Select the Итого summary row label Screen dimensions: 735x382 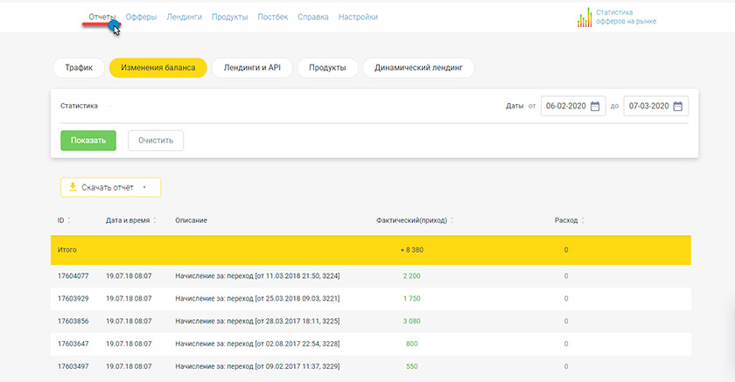(x=67, y=250)
